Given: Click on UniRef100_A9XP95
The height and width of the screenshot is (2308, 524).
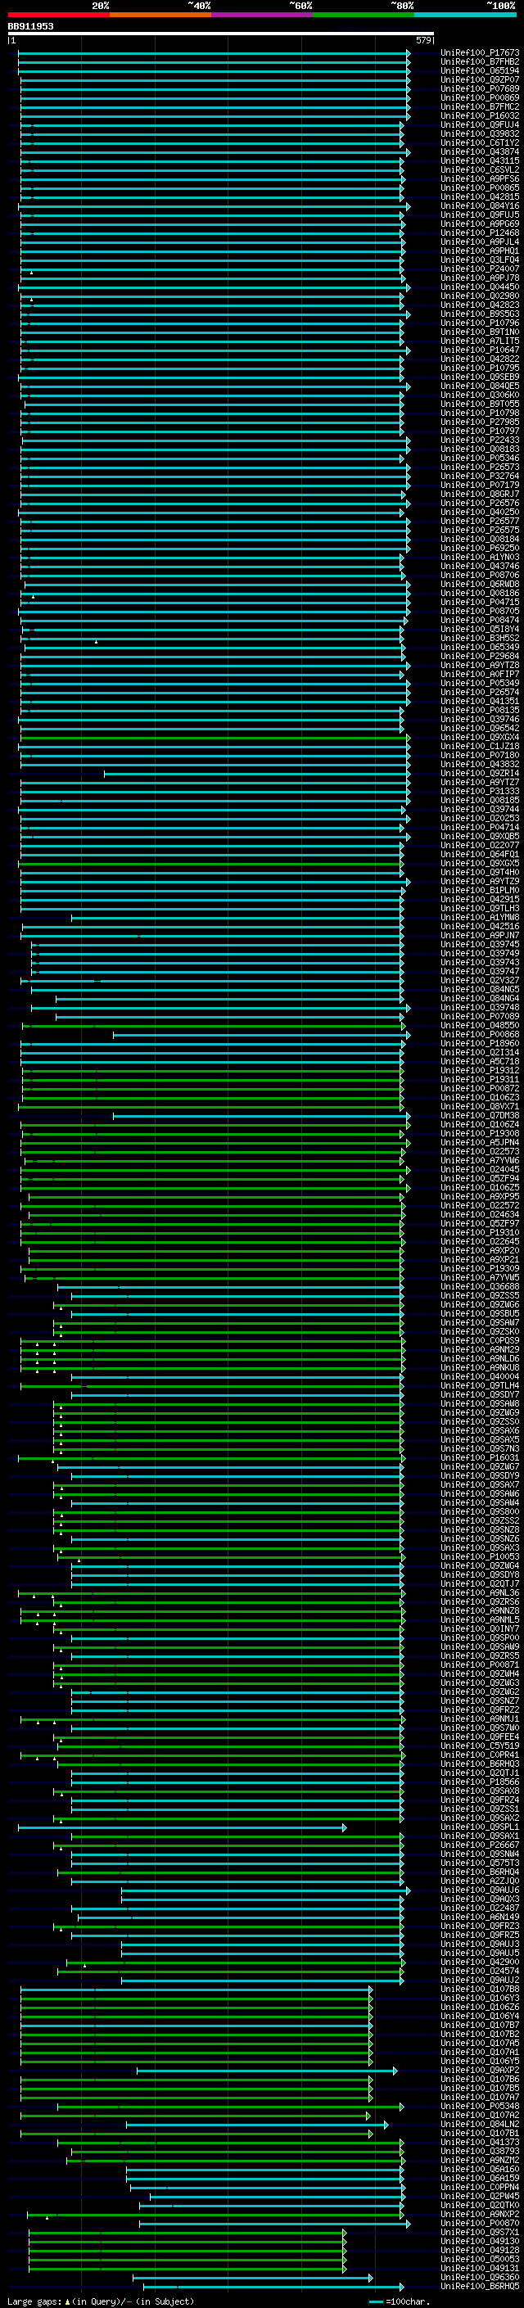Looking at the screenshot, I should [479, 1197].
